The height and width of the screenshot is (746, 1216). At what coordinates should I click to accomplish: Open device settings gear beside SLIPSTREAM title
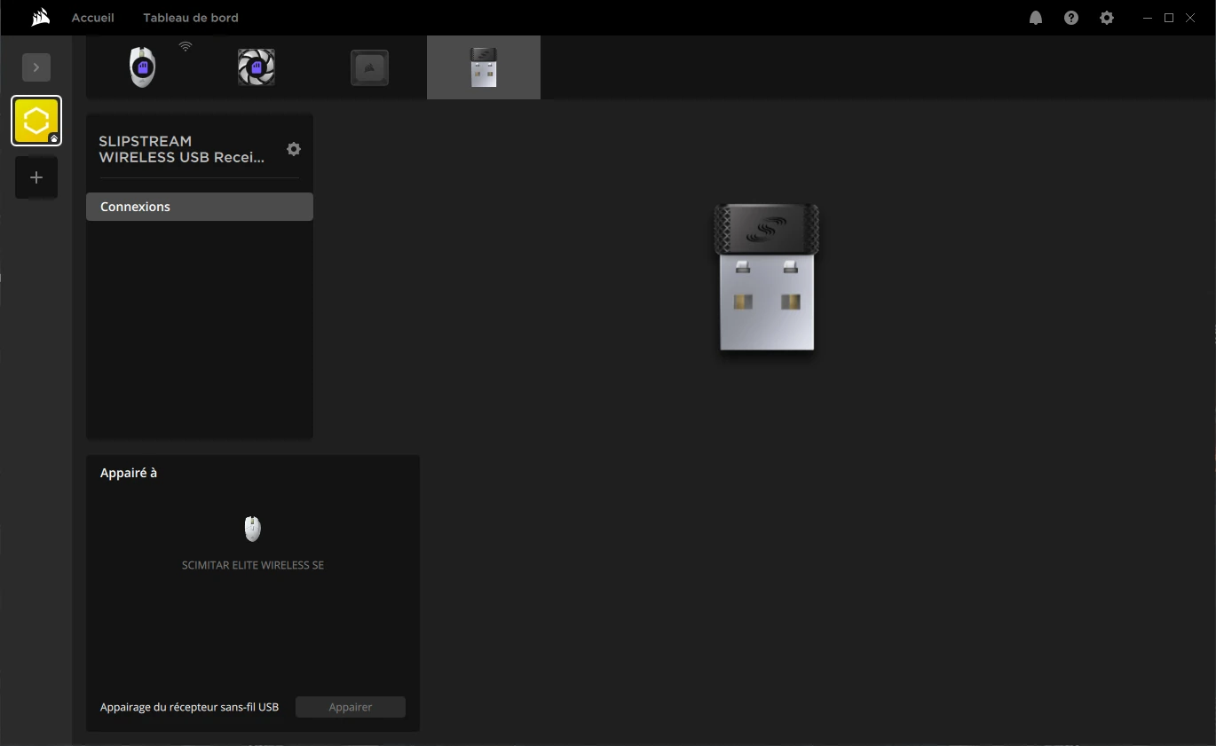[x=294, y=149]
